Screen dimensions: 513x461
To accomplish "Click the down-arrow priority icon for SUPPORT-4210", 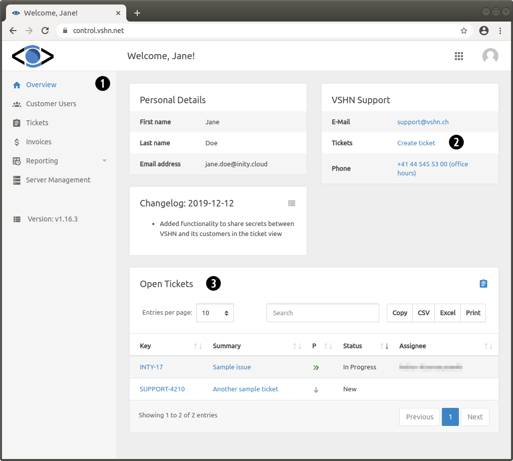I will 316,390.
